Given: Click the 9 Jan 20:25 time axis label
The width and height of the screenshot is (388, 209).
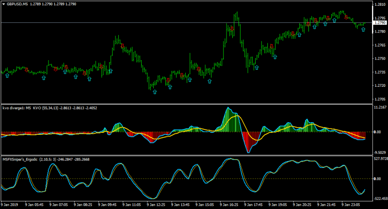Looking at the screenshot, I should 302,205.
